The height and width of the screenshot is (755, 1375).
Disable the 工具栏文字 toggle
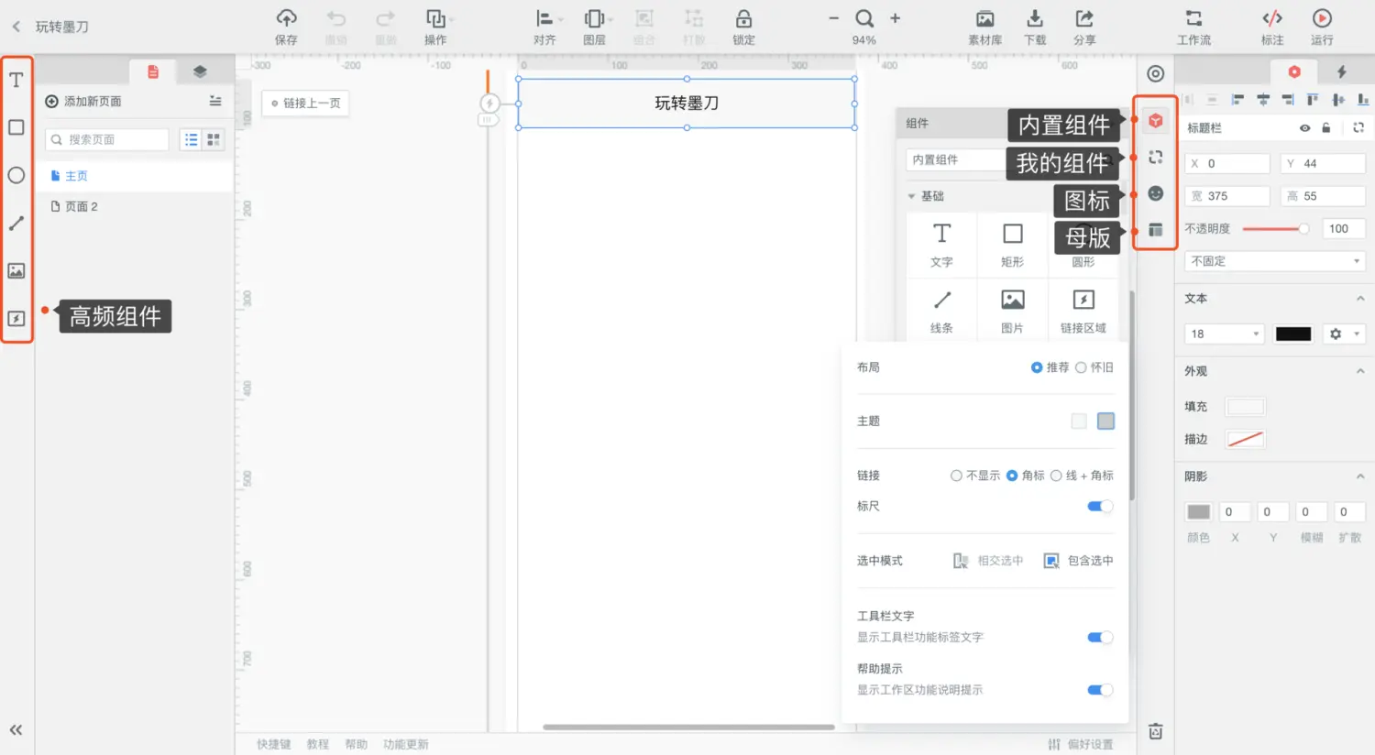point(1098,636)
